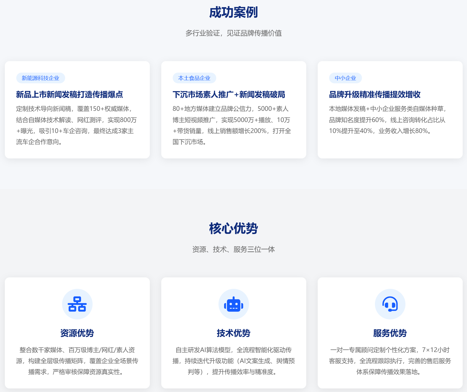Open the 下沉市场素人推广+新闻发稿破局 case title
The height and width of the screenshot is (392, 467).
click(229, 94)
